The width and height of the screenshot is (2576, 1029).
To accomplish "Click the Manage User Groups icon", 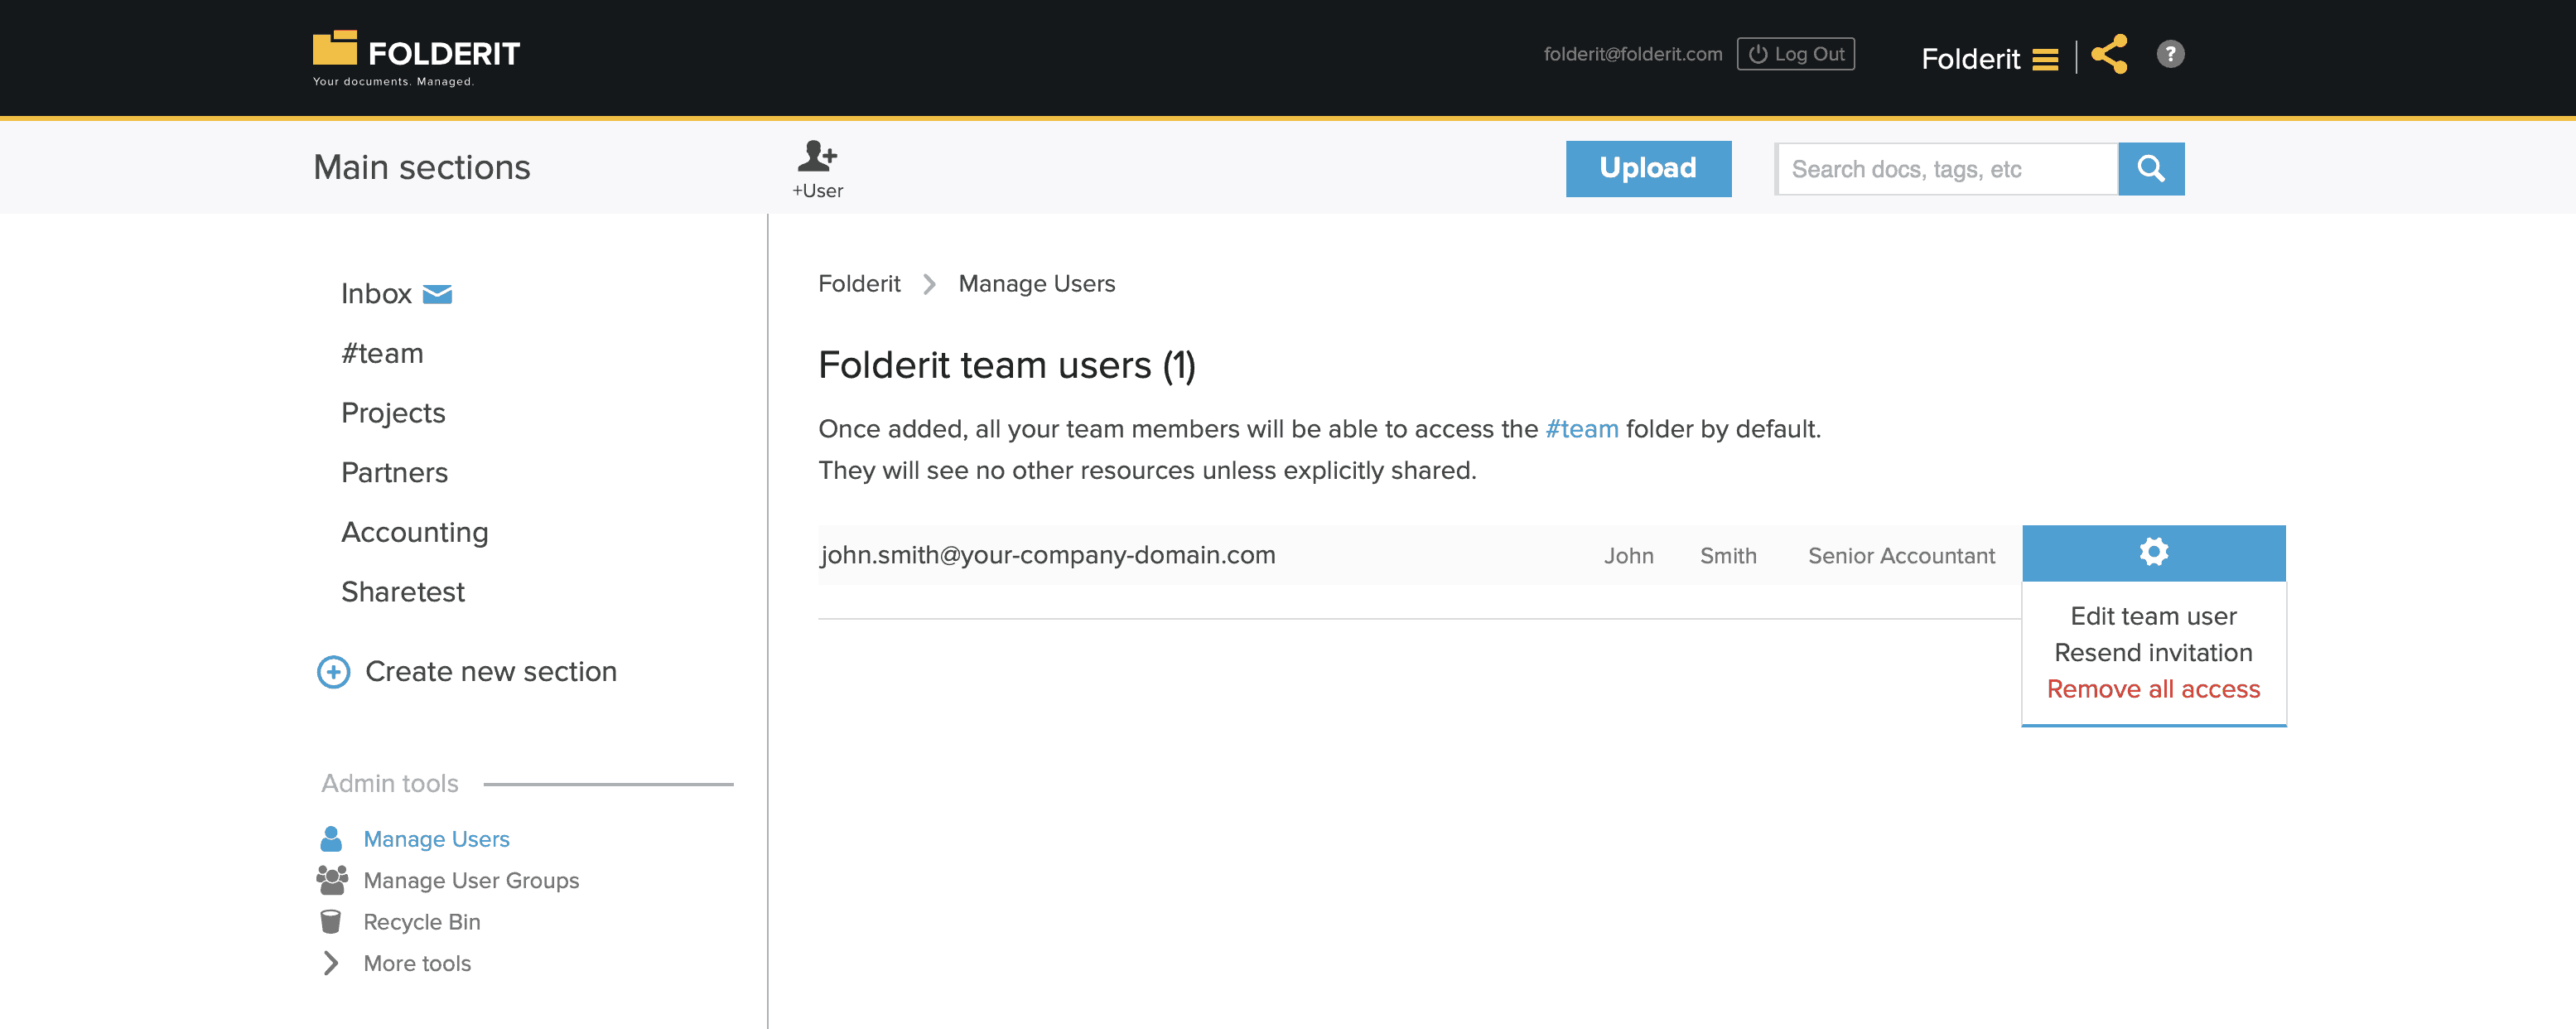I will tap(332, 880).
